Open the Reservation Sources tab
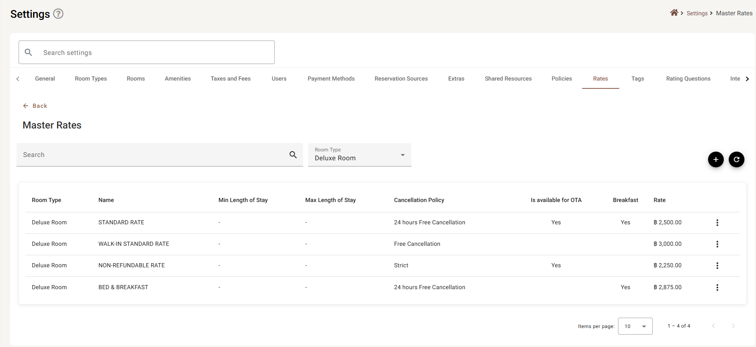 point(401,78)
